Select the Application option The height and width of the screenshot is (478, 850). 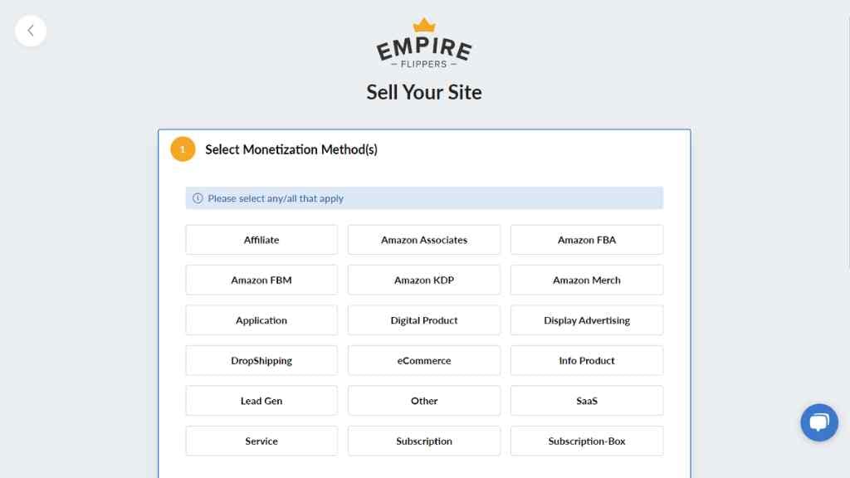261,319
